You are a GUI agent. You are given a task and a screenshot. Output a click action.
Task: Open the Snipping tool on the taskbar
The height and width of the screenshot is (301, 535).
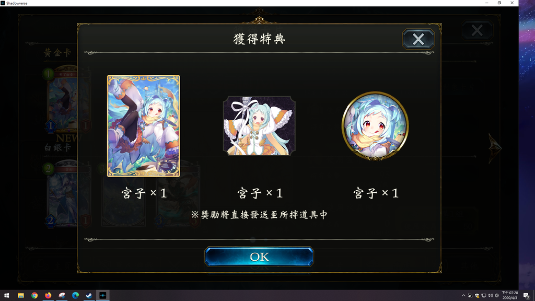(x=62, y=296)
